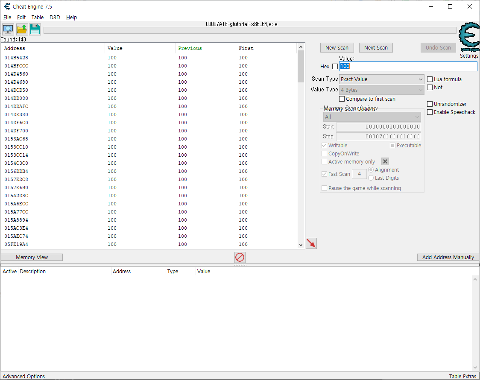This screenshot has height=380, width=480.
Task: Clear the address list with the no-entry icon
Action: point(240,257)
